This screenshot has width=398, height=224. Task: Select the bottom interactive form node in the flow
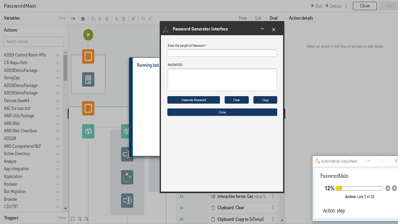pos(127,201)
